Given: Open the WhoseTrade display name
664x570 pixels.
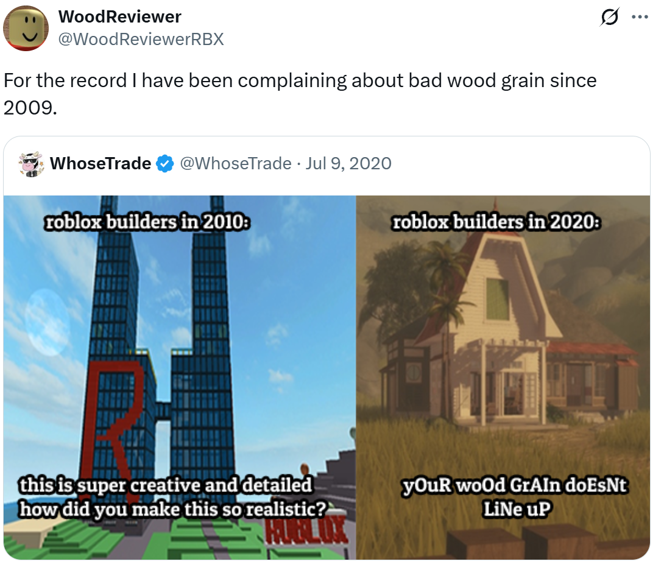Looking at the screenshot, I should pyautogui.click(x=101, y=163).
